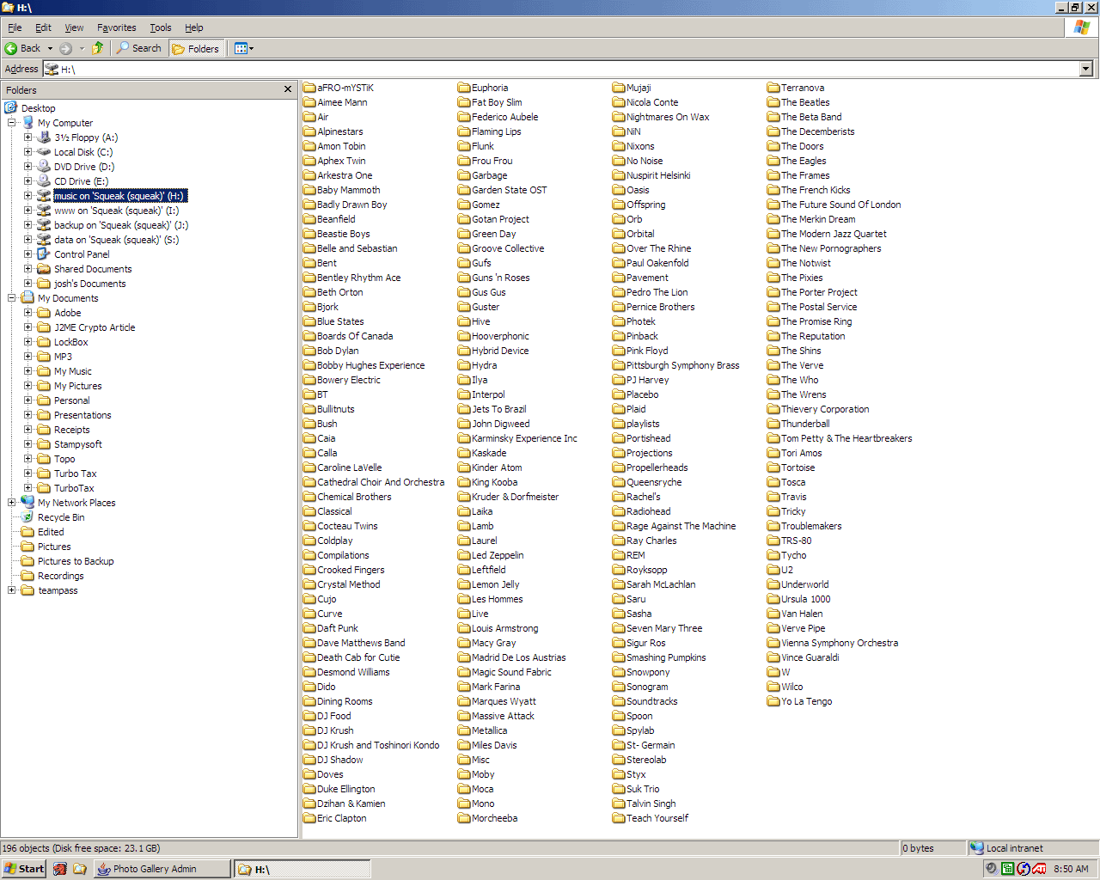Toggle the Folders pane button
1100x880 pixels.
coord(196,49)
